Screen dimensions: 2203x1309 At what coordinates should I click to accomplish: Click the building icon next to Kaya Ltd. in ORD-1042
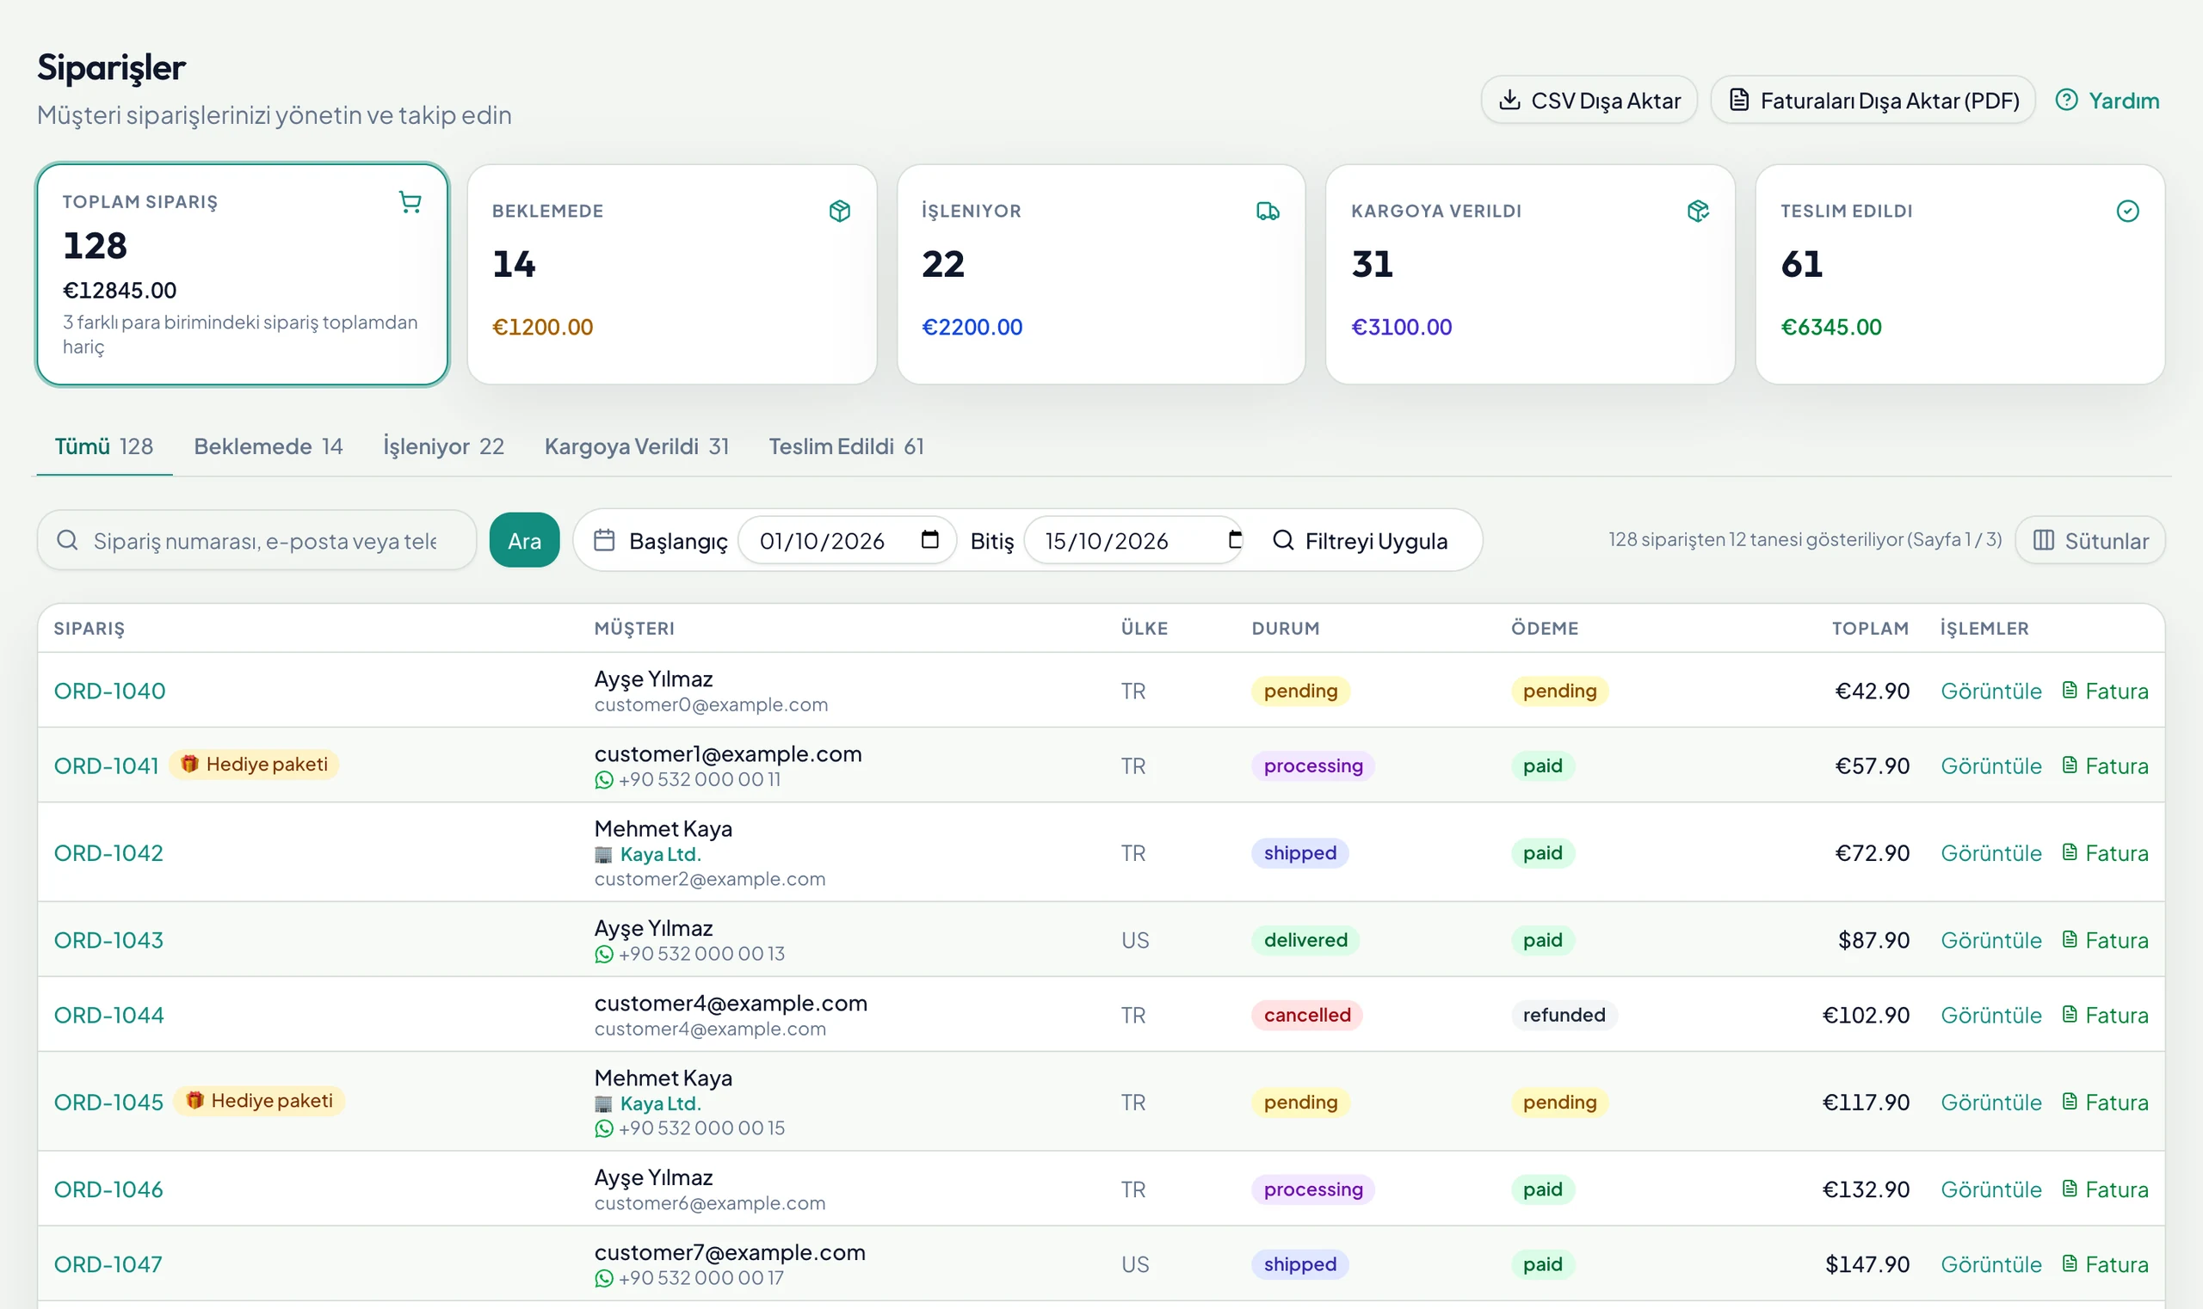point(603,855)
